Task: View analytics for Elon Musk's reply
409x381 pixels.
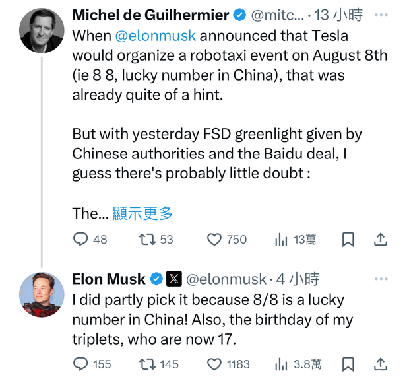Action: click(282, 364)
